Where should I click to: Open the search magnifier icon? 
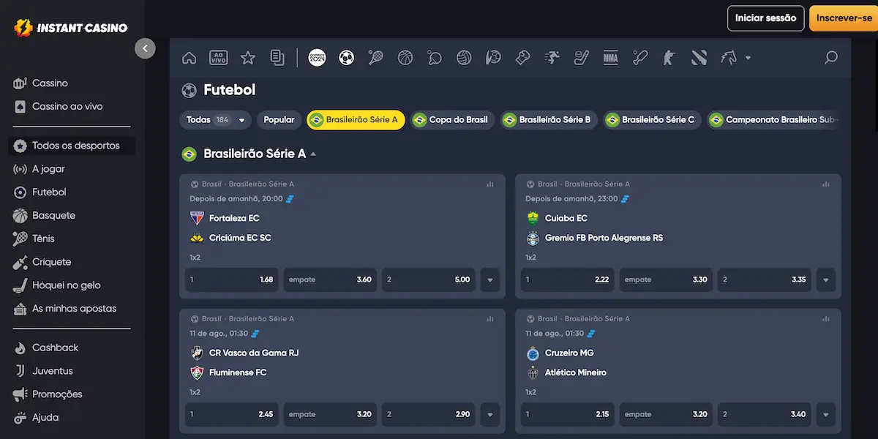(830, 58)
